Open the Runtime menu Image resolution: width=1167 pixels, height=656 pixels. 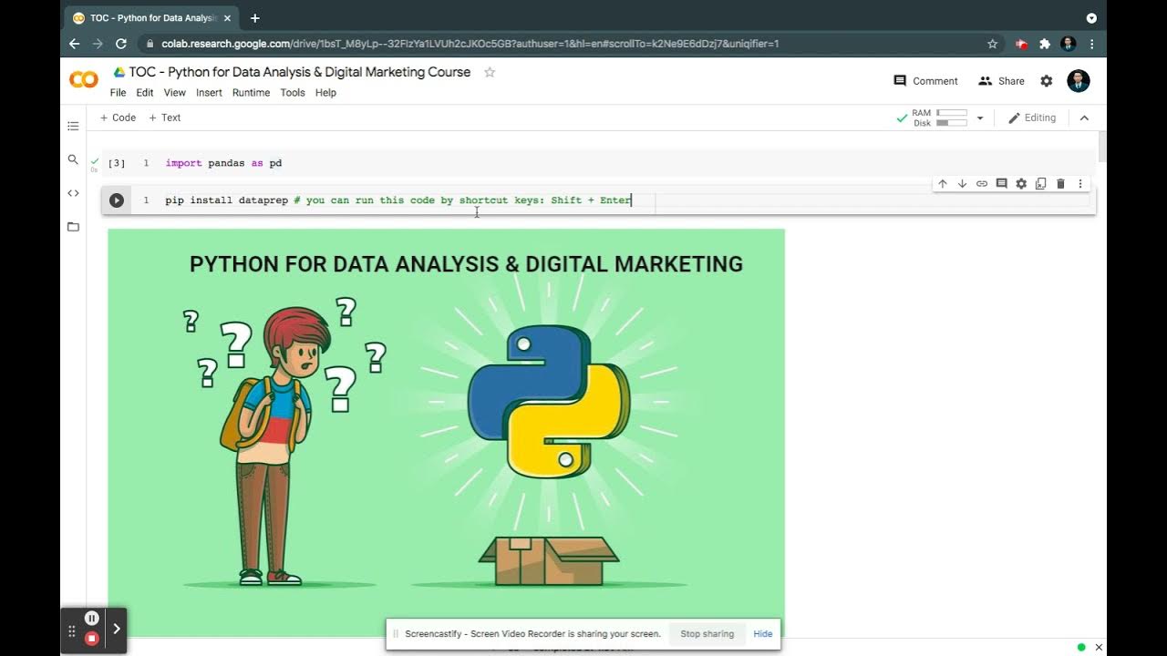point(251,93)
